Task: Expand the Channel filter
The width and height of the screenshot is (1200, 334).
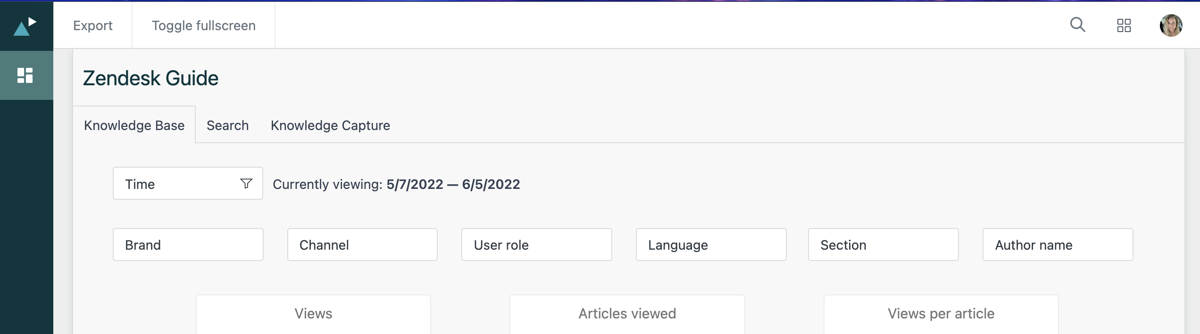Action: [x=362, y=245]
